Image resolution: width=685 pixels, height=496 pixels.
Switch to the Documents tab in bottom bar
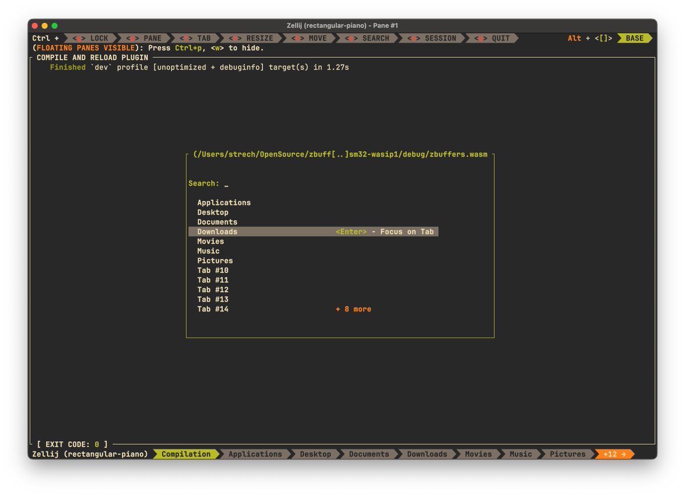click(x=369, y=454)
